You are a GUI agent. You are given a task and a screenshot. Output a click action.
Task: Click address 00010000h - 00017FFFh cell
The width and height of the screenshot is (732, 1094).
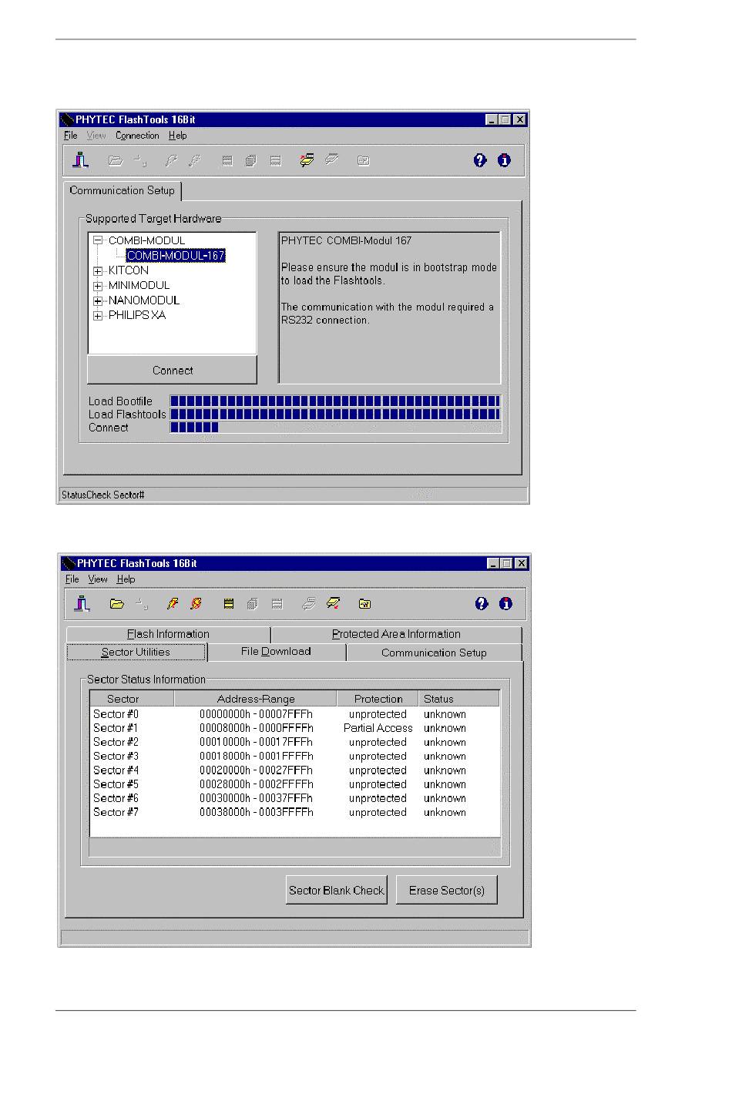256,742
